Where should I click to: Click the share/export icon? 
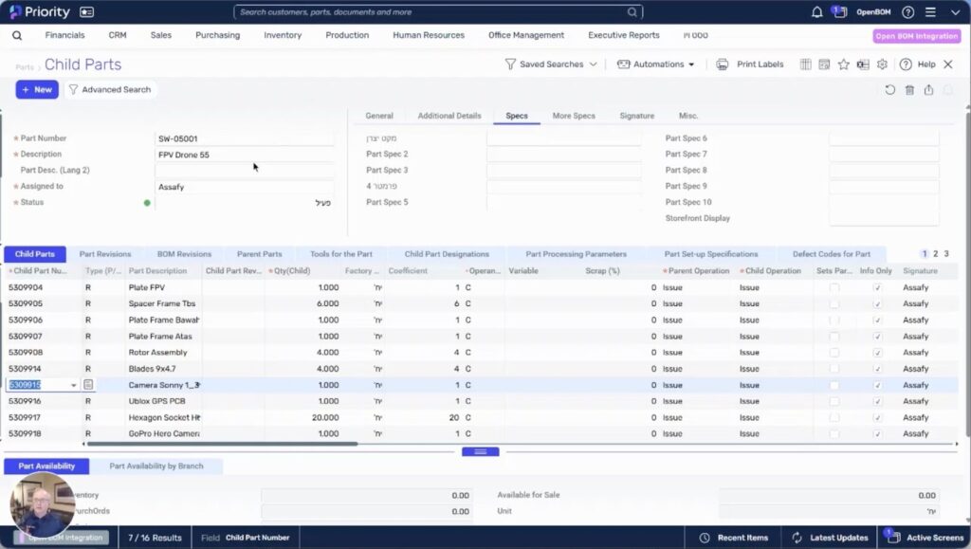(x=928, y=90)
